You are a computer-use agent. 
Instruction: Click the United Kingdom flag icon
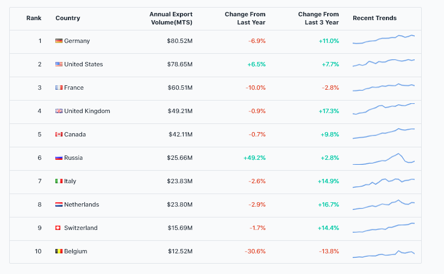point(59,111)
